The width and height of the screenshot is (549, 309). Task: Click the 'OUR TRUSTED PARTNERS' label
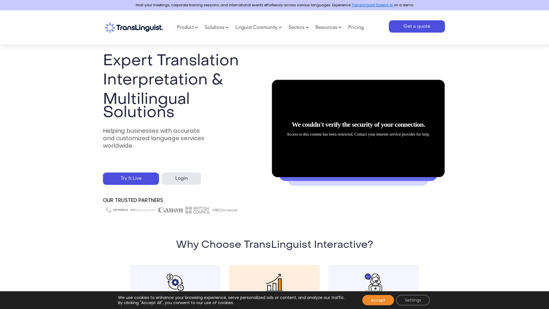pyautogui.click(x=133, y=200)
